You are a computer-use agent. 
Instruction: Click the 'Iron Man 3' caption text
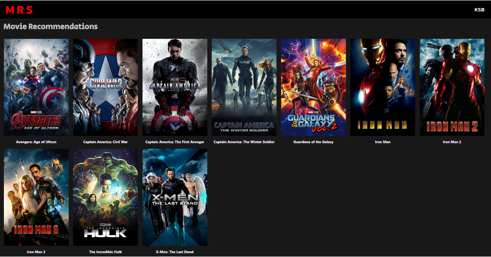coord(36,252)
